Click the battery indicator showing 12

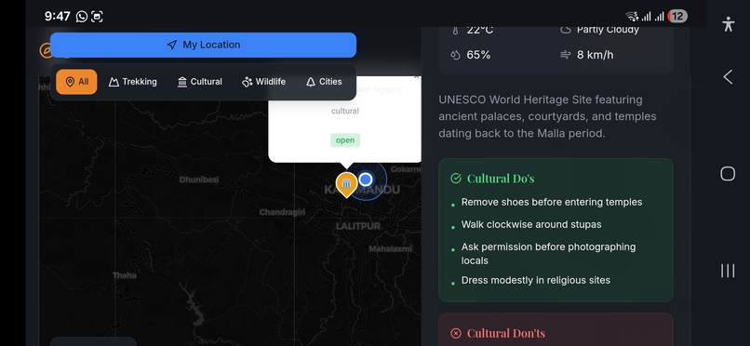point(677,17)
